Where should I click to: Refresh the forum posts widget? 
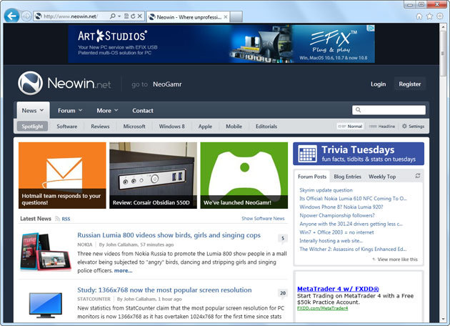coord(418,176)
